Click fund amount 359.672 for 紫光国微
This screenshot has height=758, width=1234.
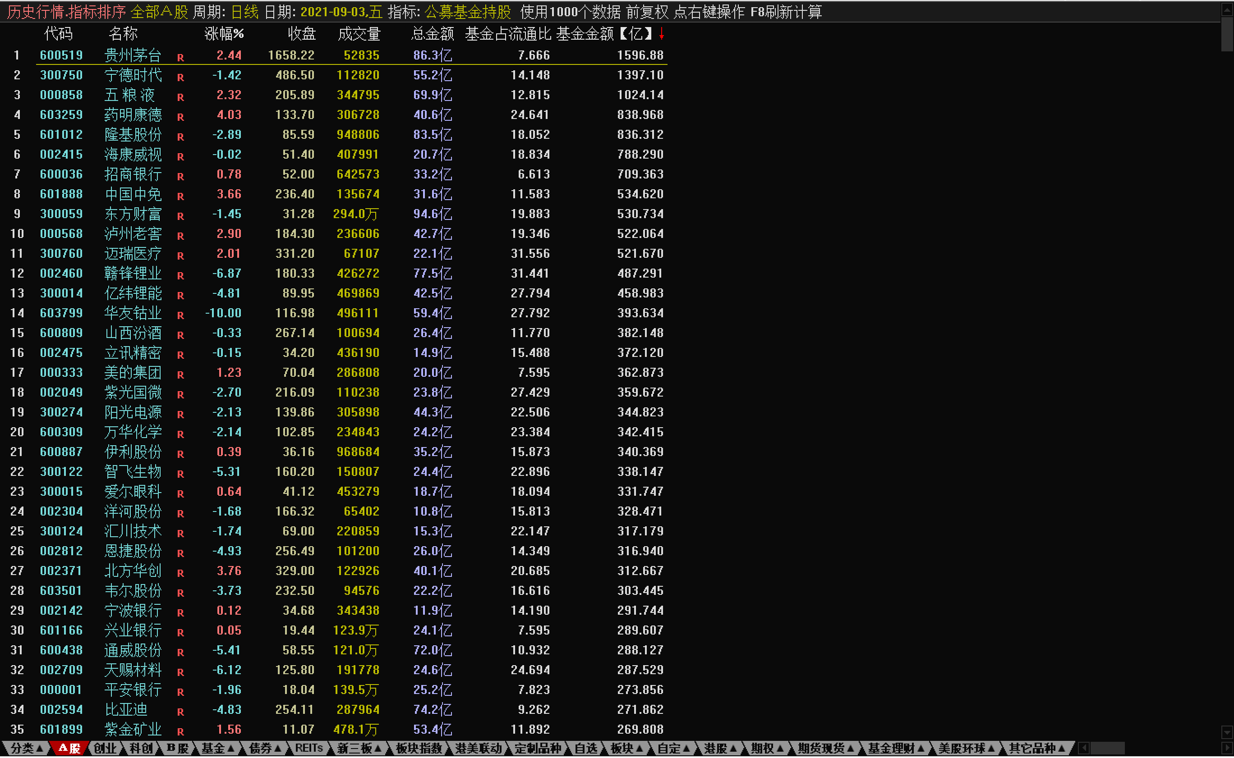[x=640, y=392]
